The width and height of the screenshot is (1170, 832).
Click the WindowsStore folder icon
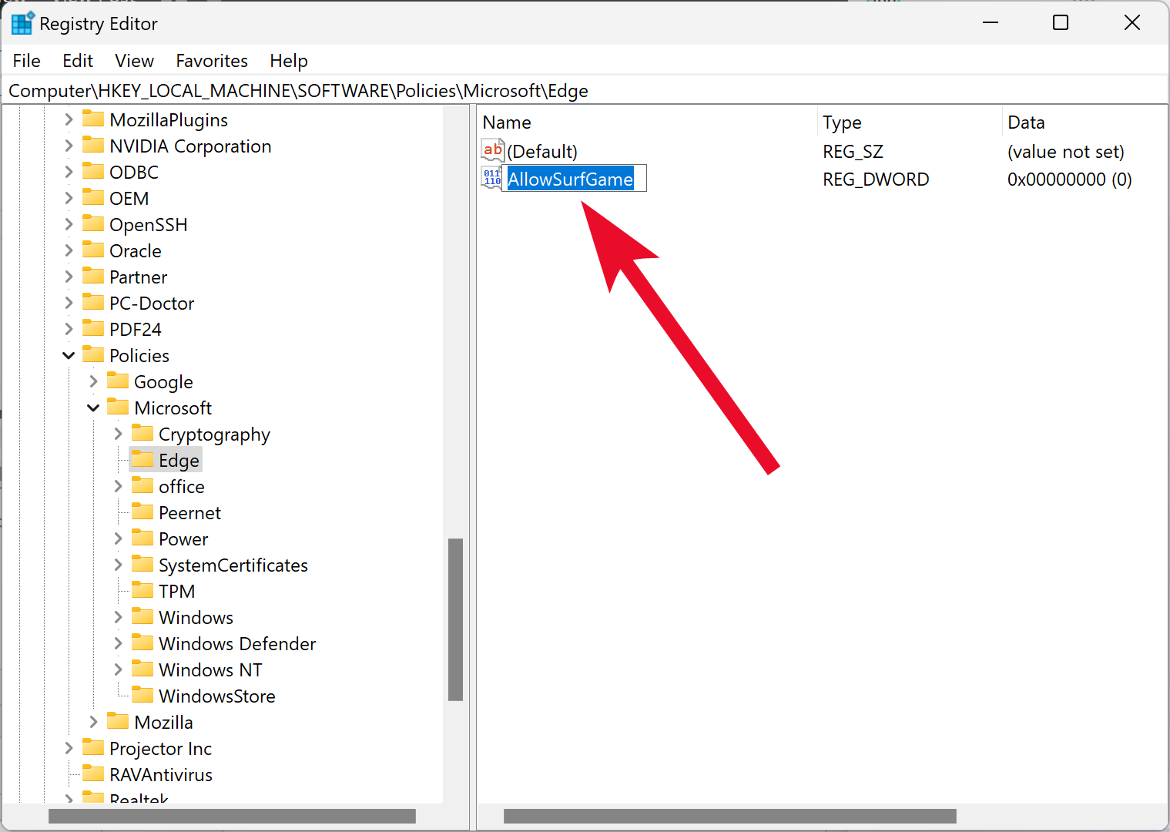pyautogui.click(x=142, y=695)
